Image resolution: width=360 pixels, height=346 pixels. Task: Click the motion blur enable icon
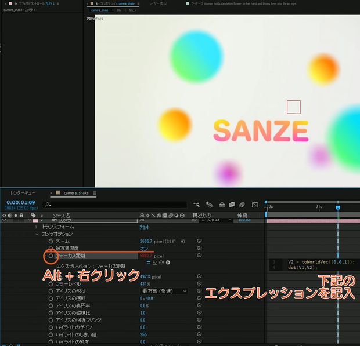click(x=242, y=205)
